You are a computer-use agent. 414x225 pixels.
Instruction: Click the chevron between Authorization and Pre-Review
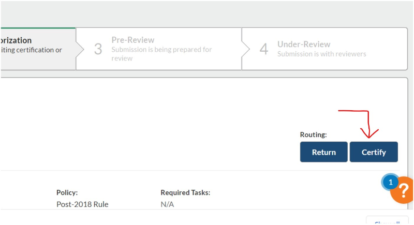tap(80, 49)
